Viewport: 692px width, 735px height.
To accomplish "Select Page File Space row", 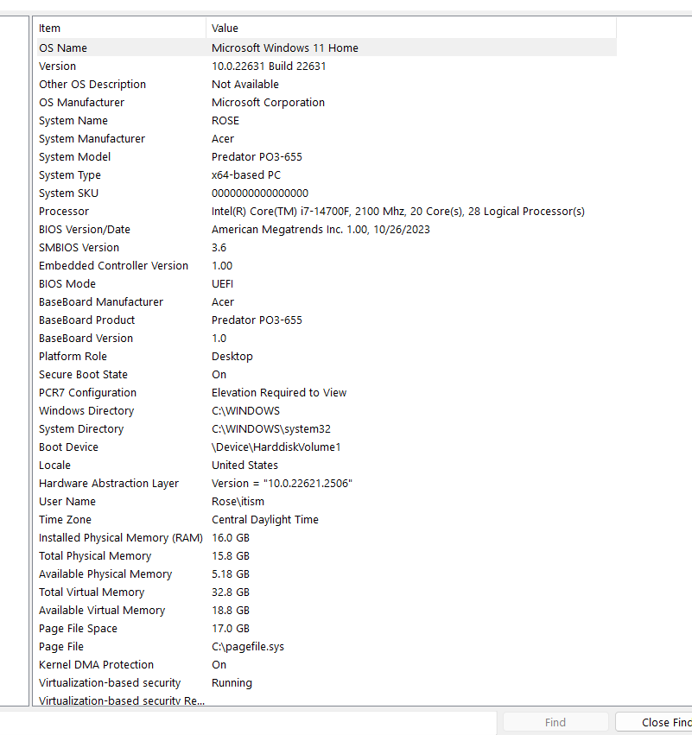I will pos(327,628).
